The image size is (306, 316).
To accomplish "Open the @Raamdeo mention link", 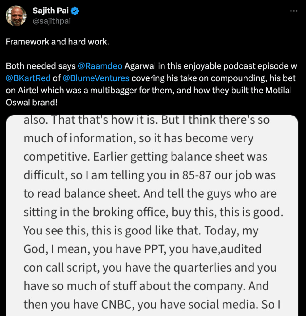I will [100, 66].
